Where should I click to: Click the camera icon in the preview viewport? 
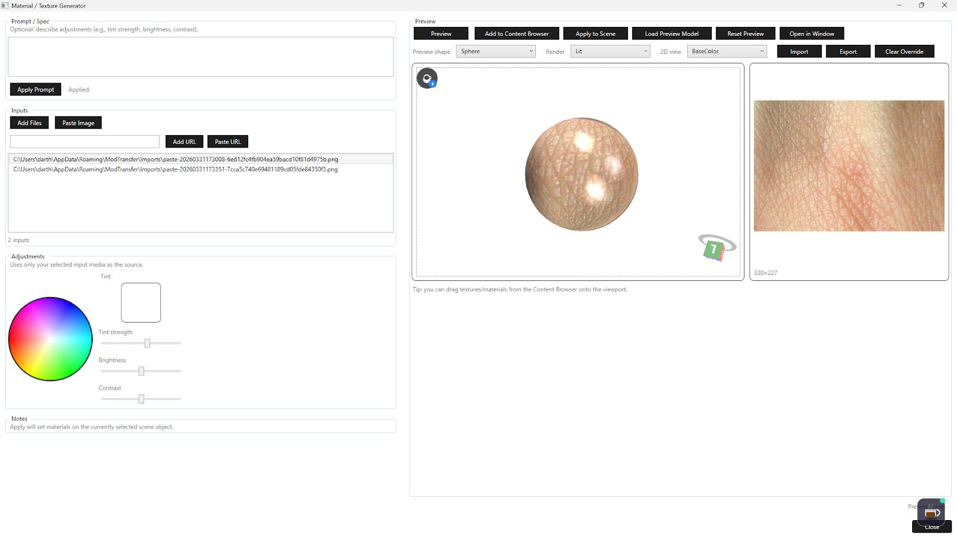(x=427, y=78)
